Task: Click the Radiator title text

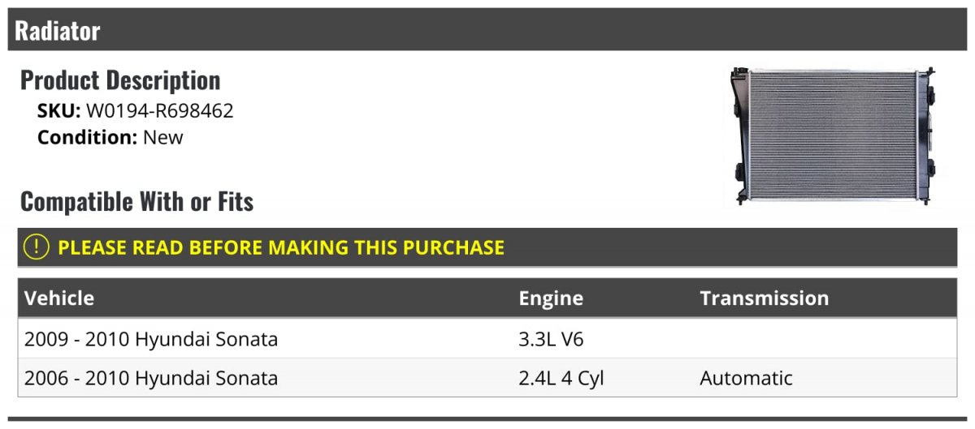Action: click(x=58, y=31)
